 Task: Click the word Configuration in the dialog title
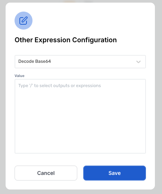point(94,40)
